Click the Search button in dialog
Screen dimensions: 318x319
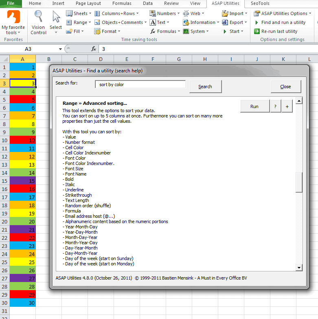point(205,87)
